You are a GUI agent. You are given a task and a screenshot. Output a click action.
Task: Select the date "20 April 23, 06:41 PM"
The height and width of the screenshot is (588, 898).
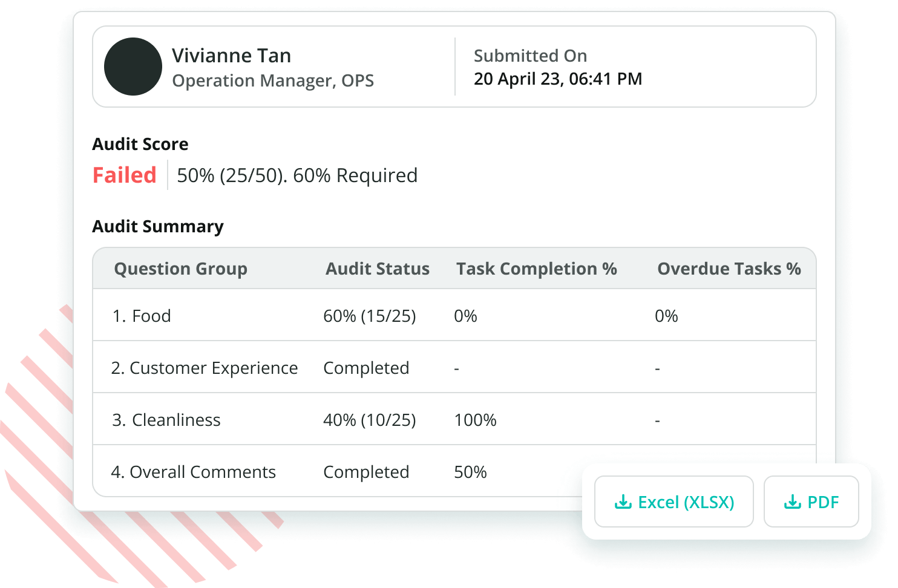tap(558, 79)
